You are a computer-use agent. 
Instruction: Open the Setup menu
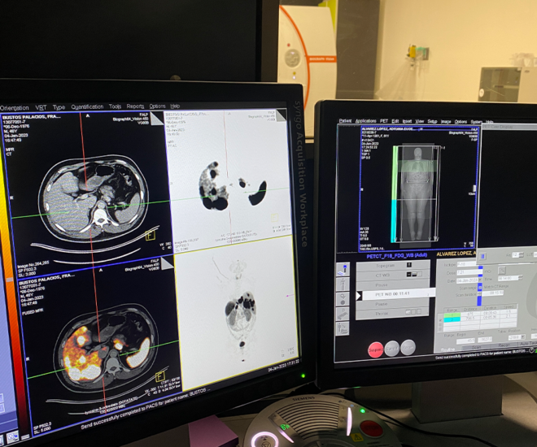(432, 121)
